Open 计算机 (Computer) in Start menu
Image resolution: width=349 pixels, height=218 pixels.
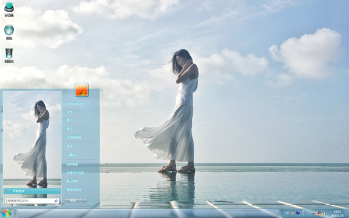[x=71, y=155]
